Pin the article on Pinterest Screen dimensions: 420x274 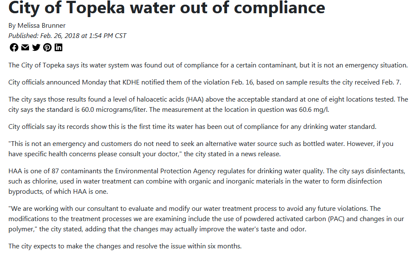click(x=47, y=47)
